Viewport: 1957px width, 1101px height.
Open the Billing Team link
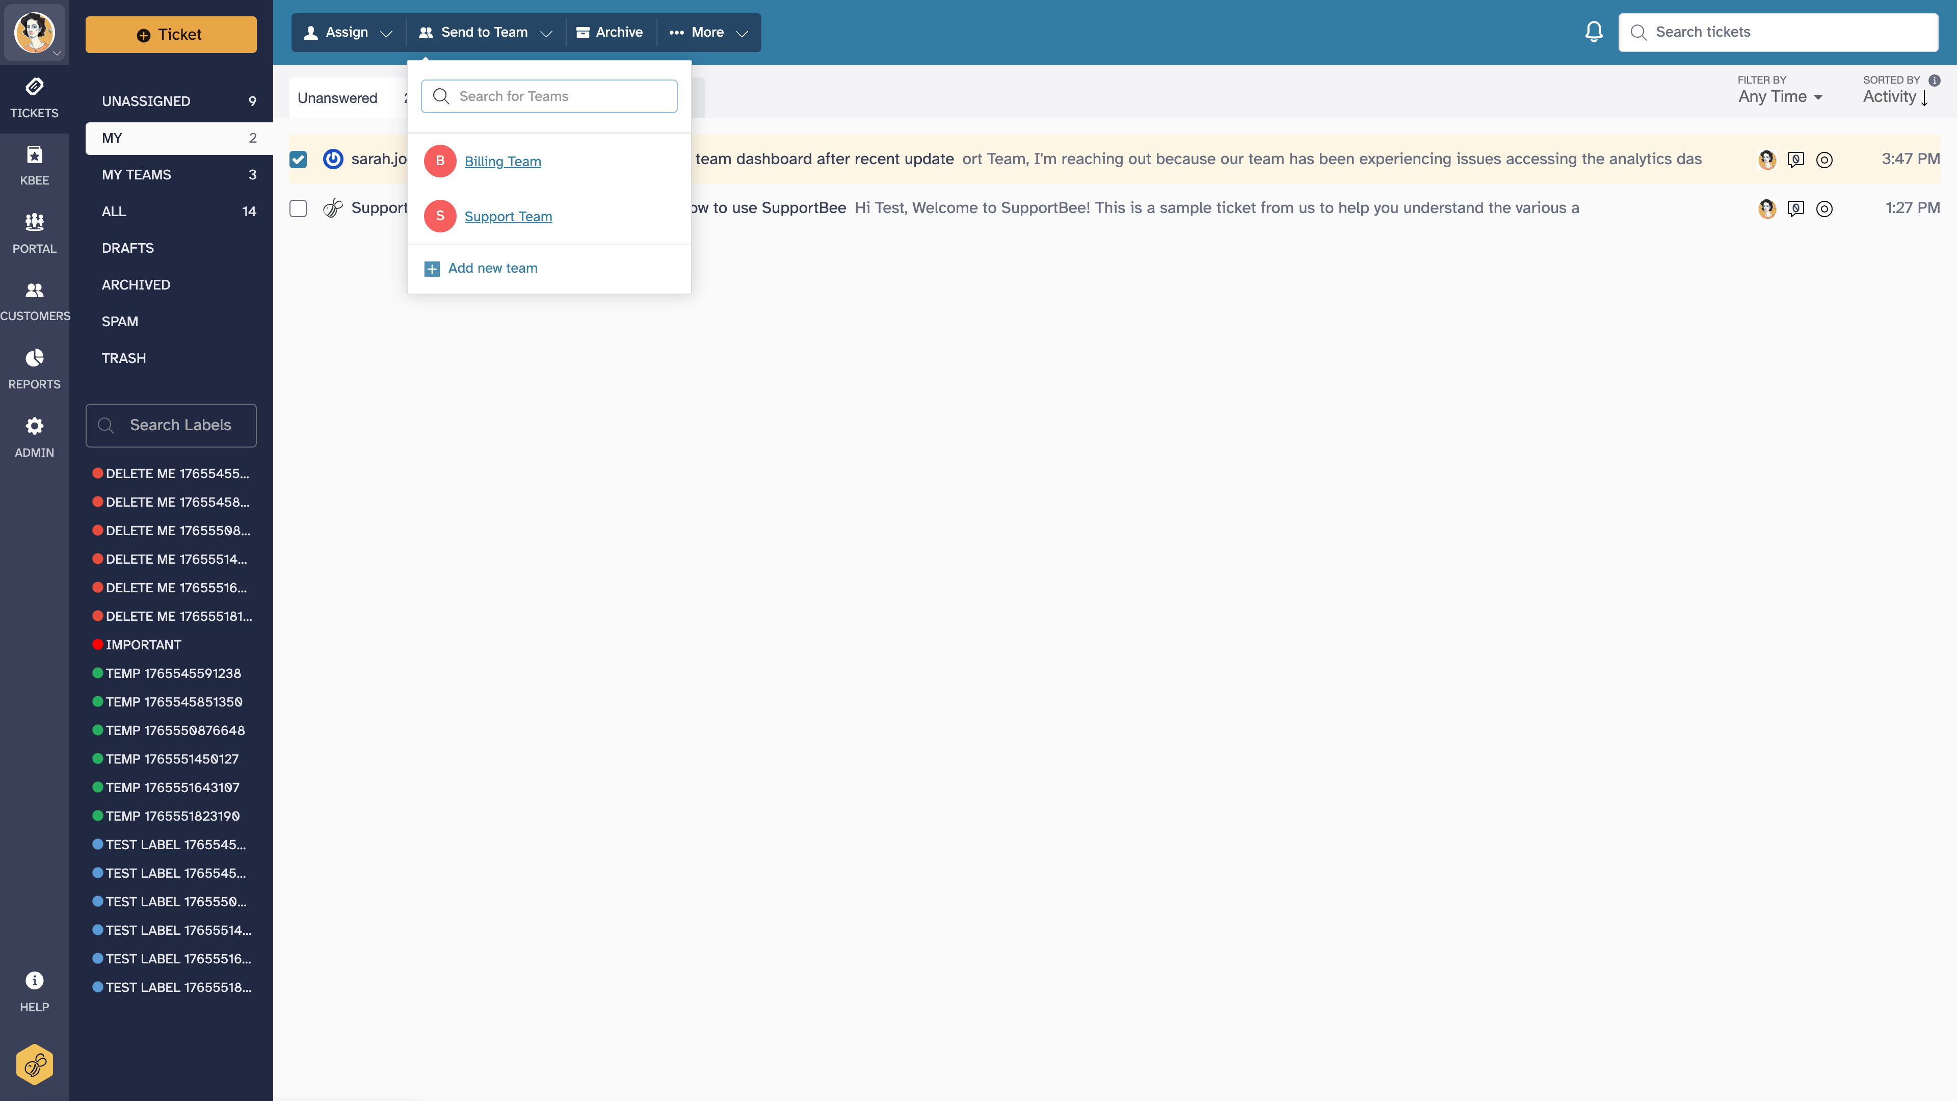[503, 161]
